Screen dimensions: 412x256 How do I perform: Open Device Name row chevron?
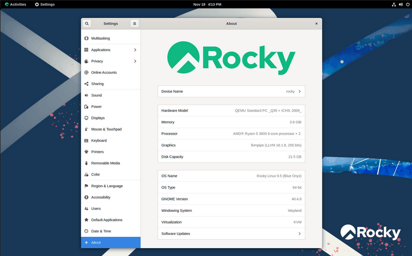point(300,91)
